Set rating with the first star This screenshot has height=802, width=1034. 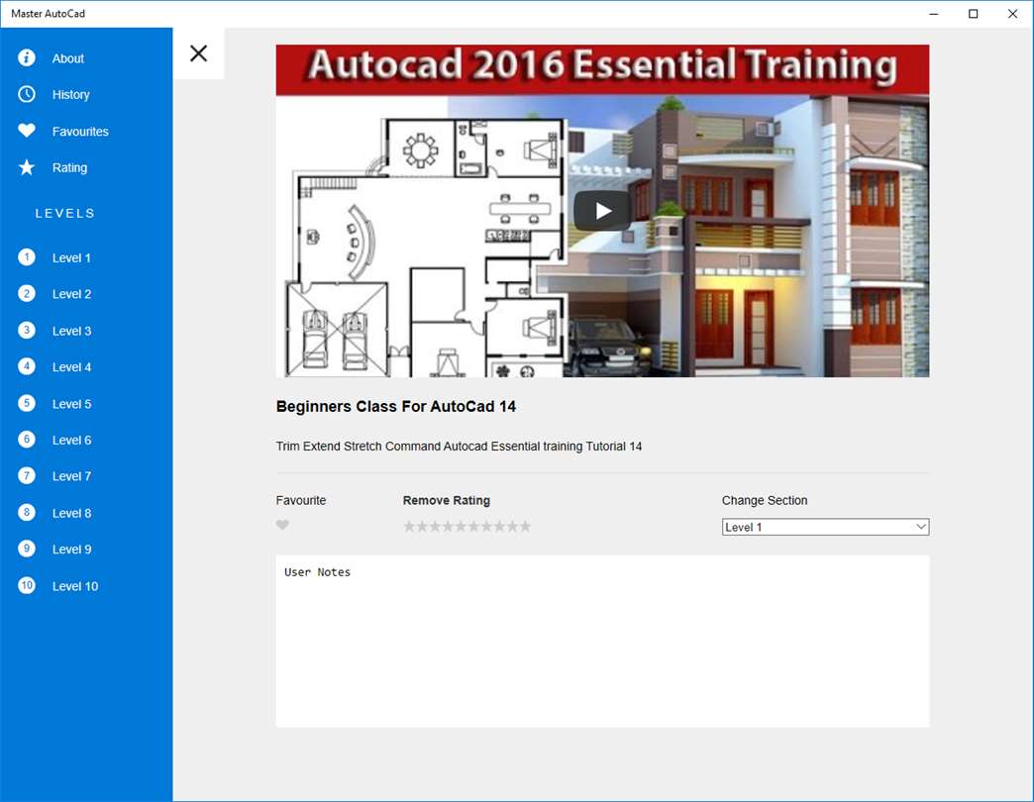409,526
